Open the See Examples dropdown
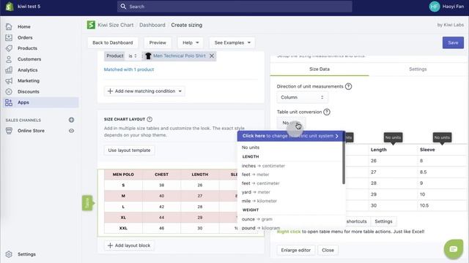469x263 pixels. [x=232, y=42]
